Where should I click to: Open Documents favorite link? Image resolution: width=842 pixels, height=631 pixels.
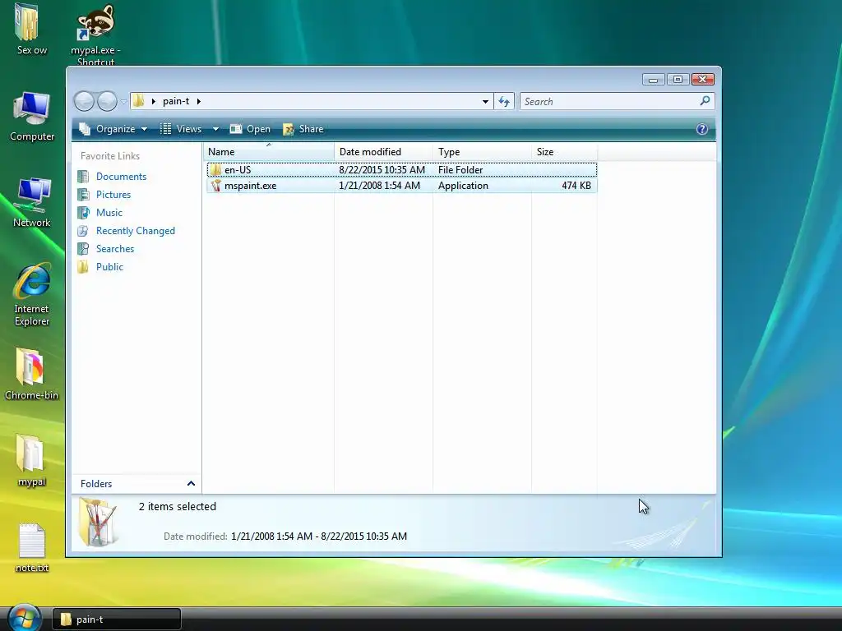(x=122, y=177)
